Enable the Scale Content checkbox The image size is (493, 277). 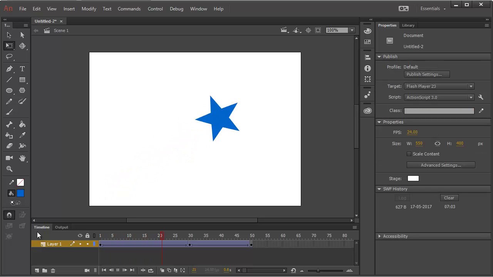tap(409, 154)
